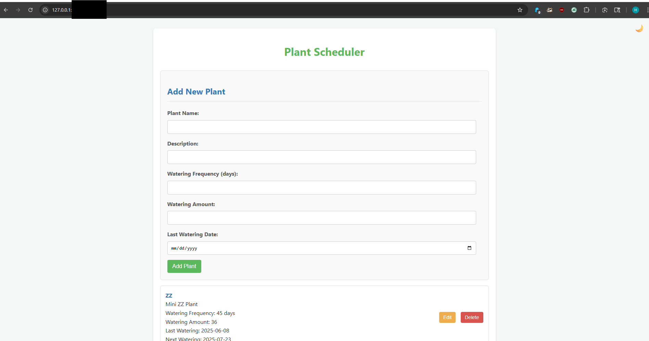Screen dimensions: 649x341
Task: Click into the Description field
Action: [321, 157]
